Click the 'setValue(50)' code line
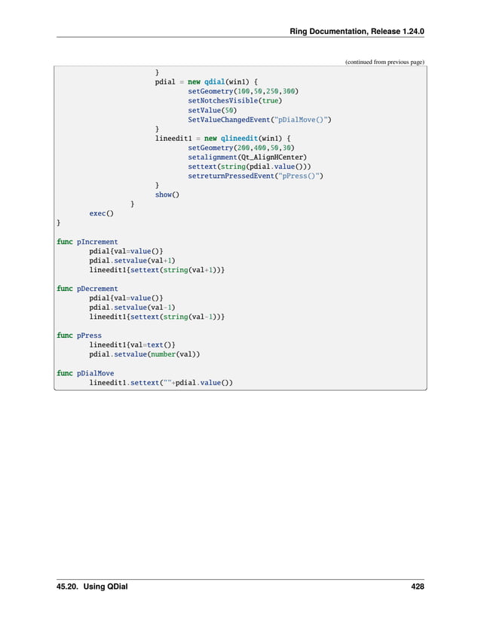 point(212,110)
